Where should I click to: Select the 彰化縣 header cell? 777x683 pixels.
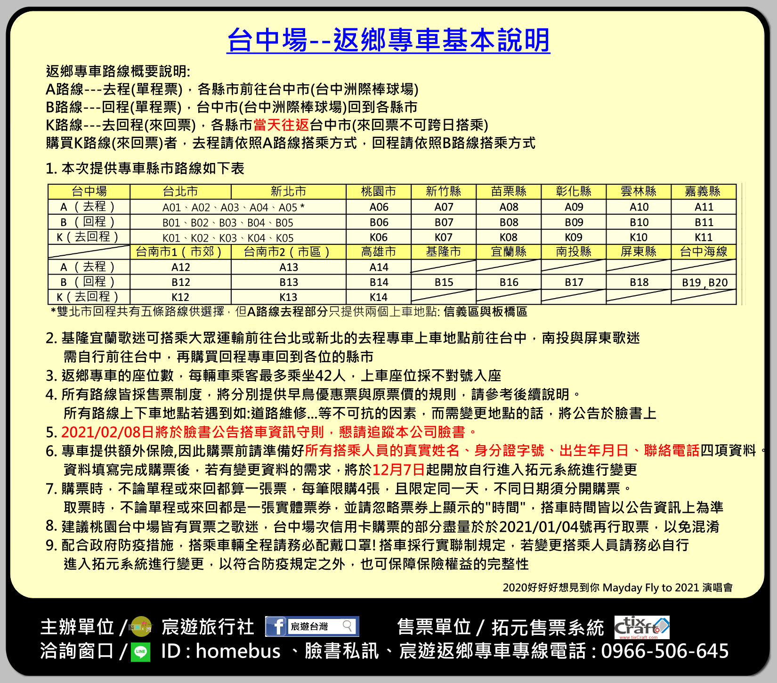click(x=574, y=192)
